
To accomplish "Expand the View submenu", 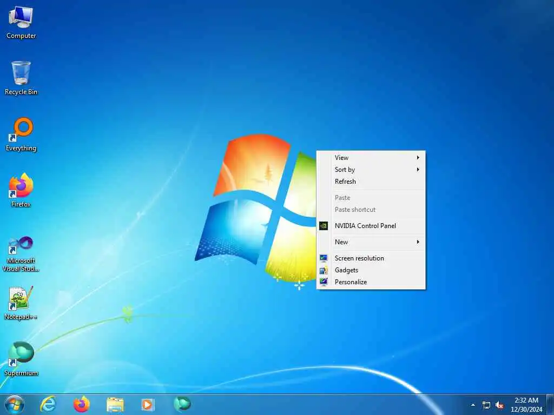I will coord(371,158).
